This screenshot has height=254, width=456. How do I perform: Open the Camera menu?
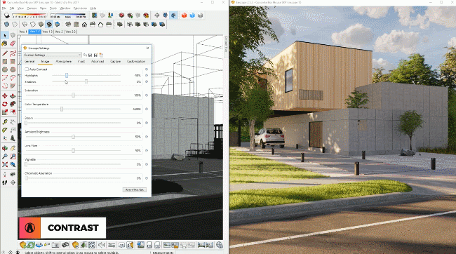32,8
